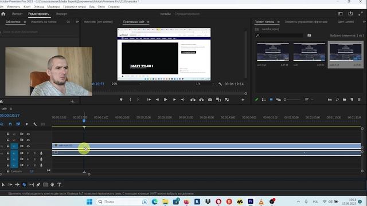Open the Program monitor panel menu
Screen dimensions: 367x206
[148, 22]
